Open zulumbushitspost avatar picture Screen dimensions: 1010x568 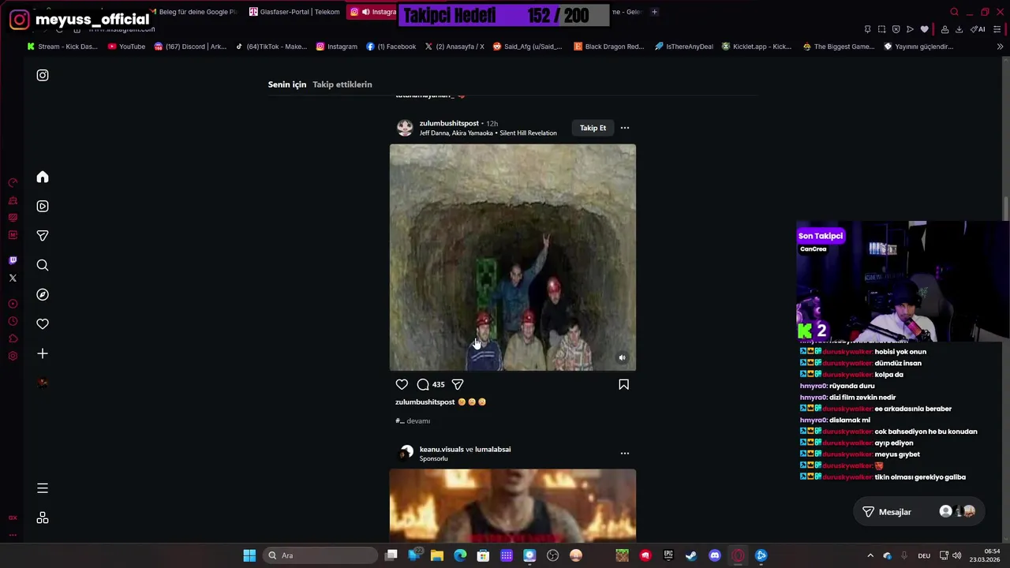(405, 128)
